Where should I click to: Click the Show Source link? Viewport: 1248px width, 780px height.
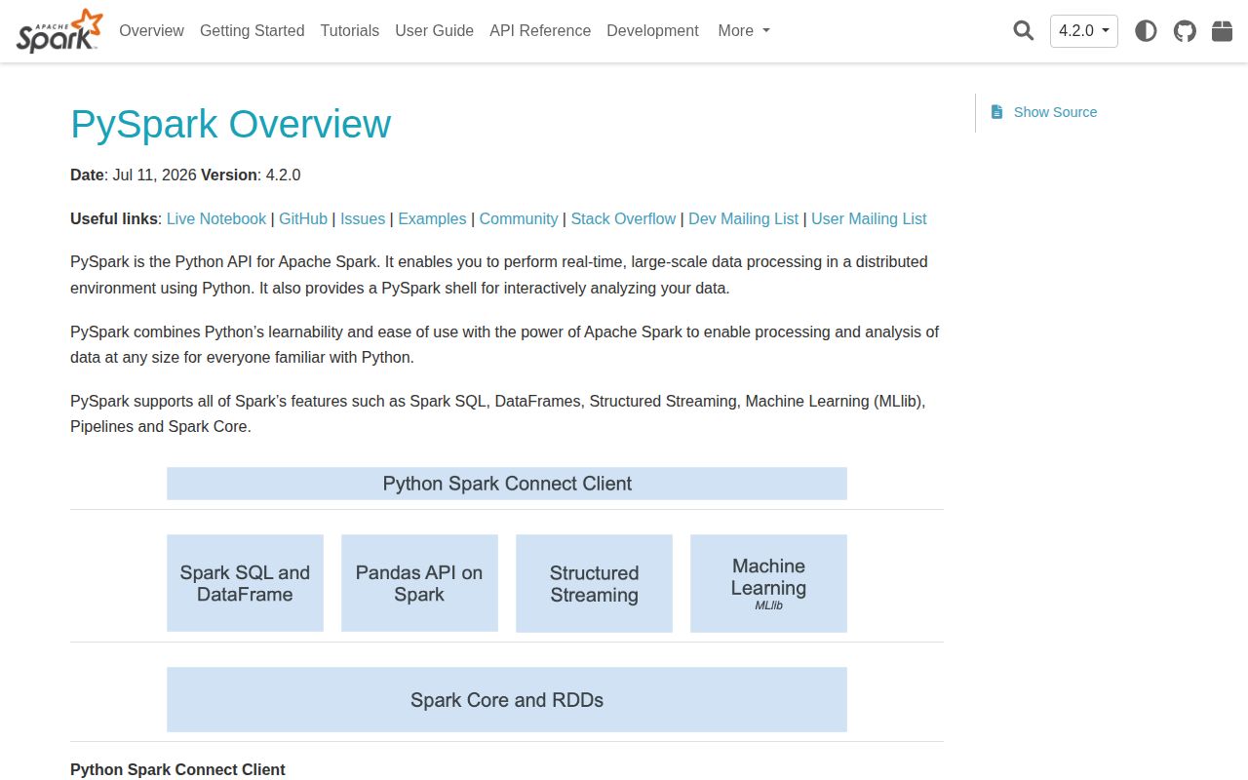coord(1055,112)
